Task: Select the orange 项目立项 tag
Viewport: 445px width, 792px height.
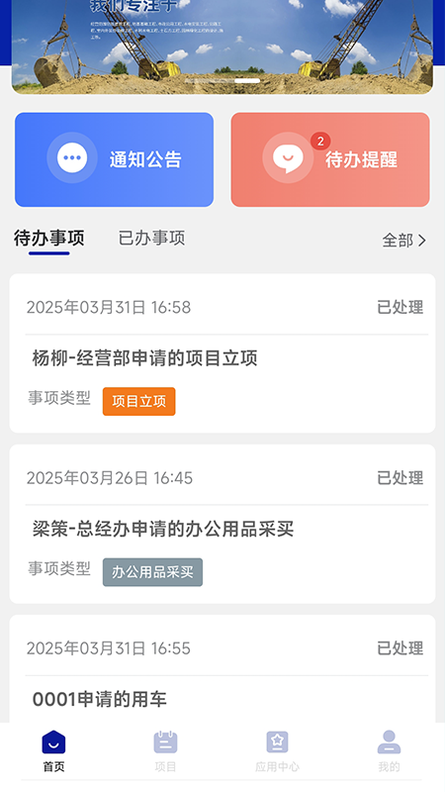Action: click(x=138, y=402)
